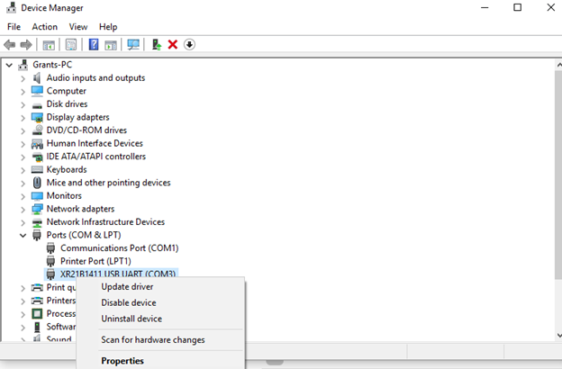Click the Grants-PC computer icon
The height and width of the screenshot is (369, 562).
[x=23, y=65]
